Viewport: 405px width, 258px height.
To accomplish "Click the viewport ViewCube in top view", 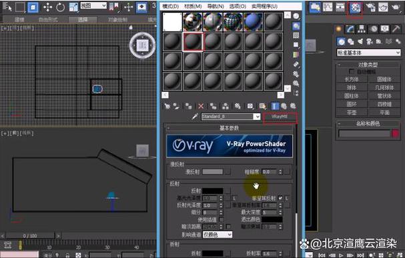I will [x=142, y=45].
